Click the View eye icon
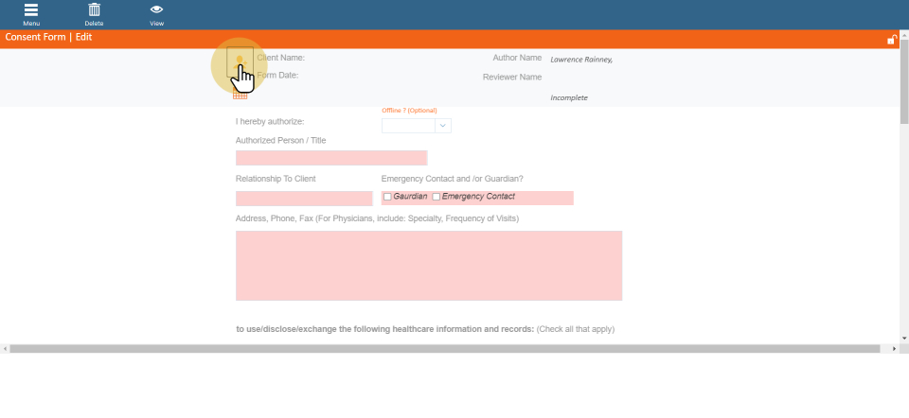 (x=156, y=10)
